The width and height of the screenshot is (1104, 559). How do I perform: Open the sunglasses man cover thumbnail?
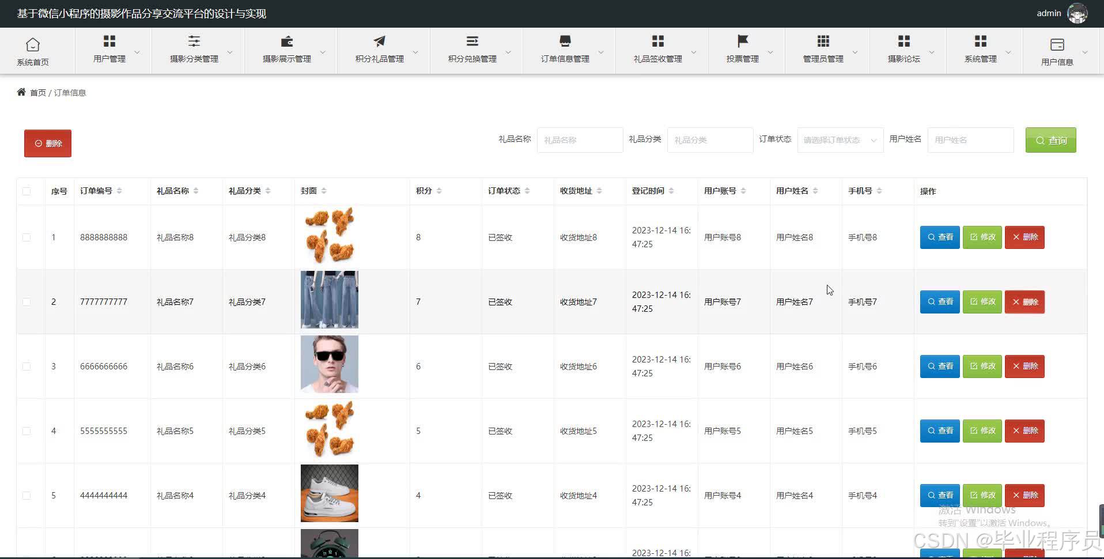tap(330, 364)
